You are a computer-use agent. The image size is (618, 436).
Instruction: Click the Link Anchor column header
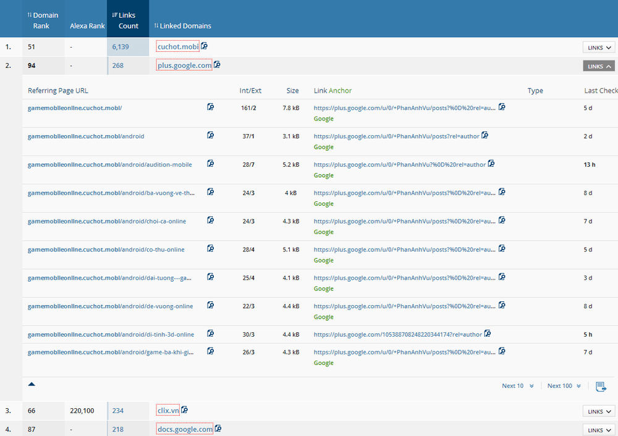[332, 91]
